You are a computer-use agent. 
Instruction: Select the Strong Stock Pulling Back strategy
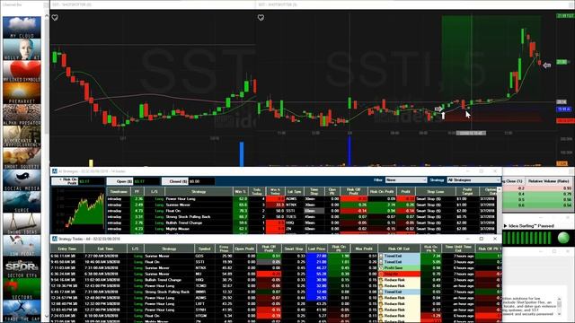pos(303,217)
